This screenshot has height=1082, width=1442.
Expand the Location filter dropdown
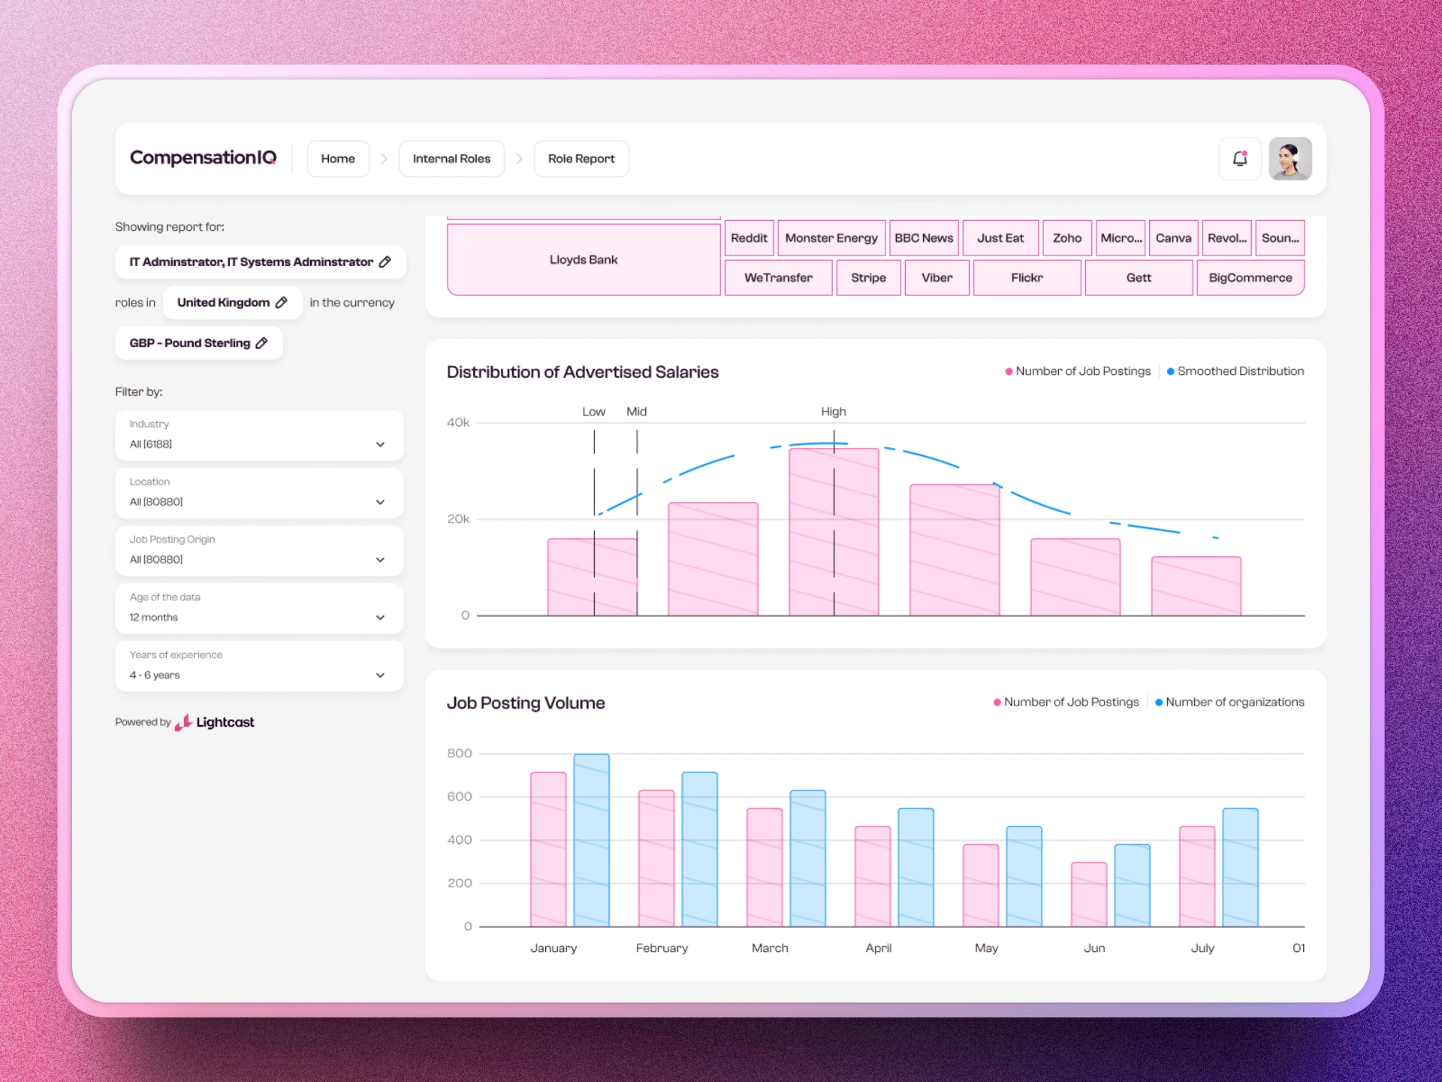259,493
